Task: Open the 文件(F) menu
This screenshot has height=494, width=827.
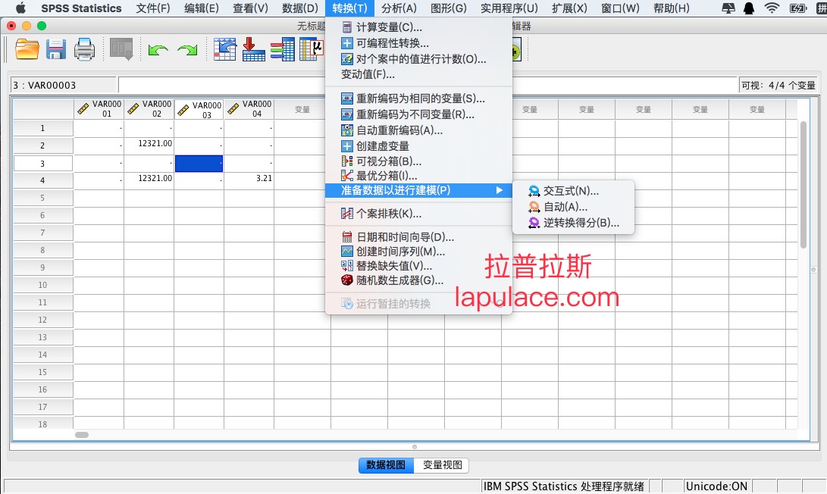Action: [x=153, y=8]
